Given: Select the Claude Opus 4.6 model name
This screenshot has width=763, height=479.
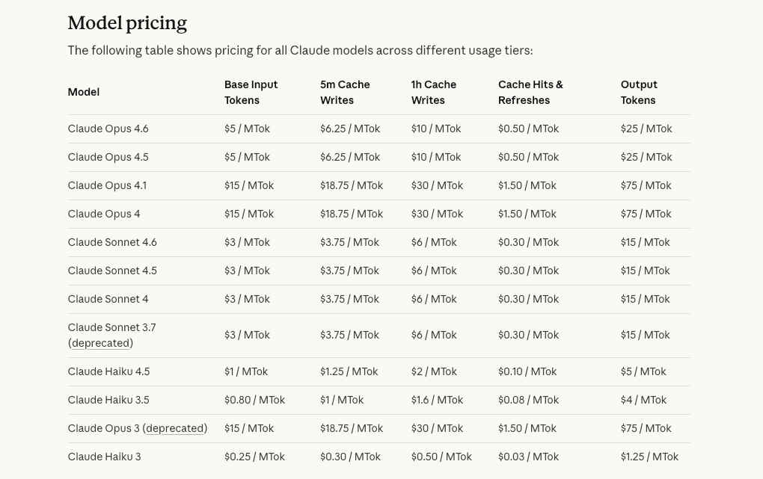Looking at the screenshot, I should pyautogui.click(x=108, y=129).
